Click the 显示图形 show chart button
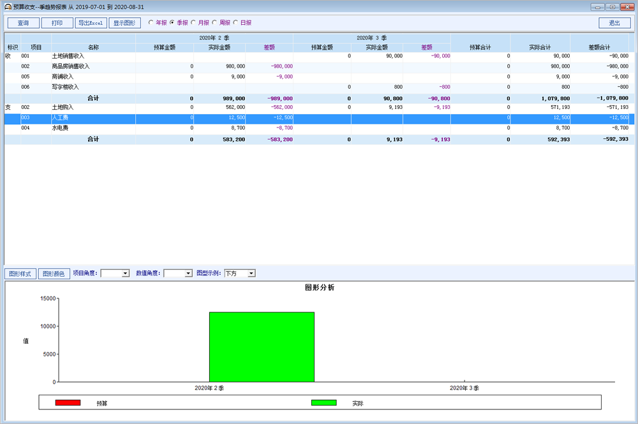The width and height of the screenshot is (638, 424). tap(124, 23)
